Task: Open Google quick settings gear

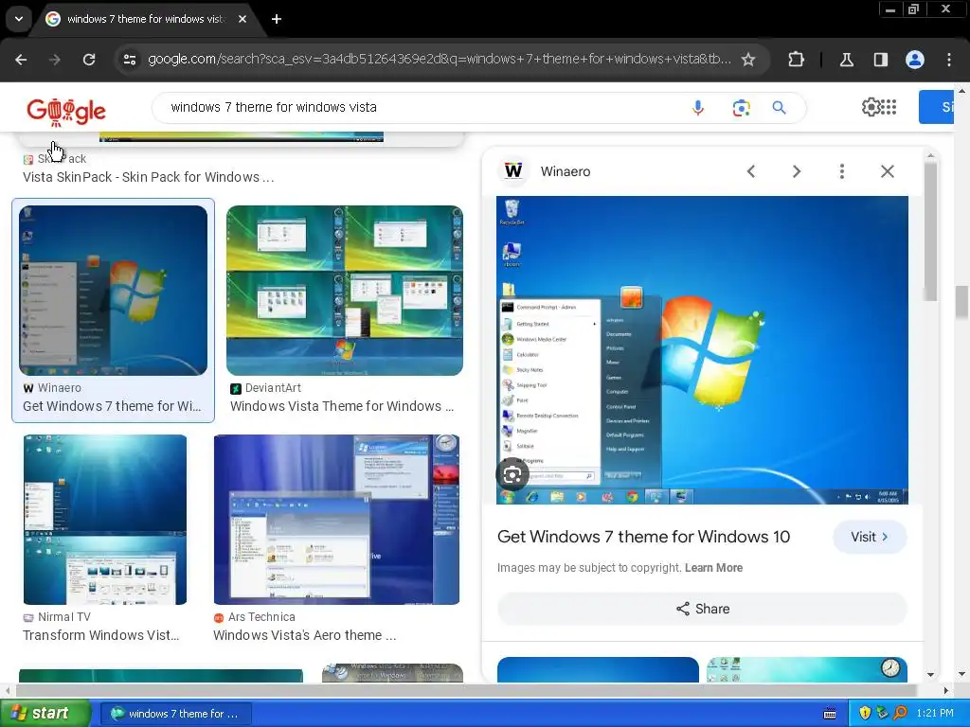Action: tap(871, 107)
